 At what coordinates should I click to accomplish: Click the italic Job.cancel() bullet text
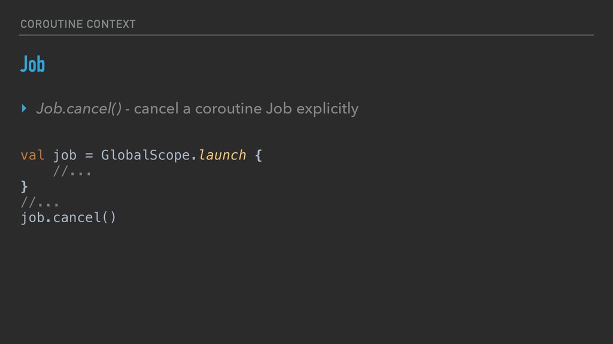click(x=79, y=109)
